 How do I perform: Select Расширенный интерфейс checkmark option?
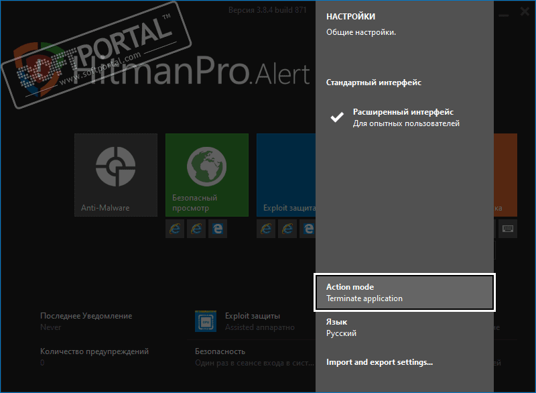point(395,117)
